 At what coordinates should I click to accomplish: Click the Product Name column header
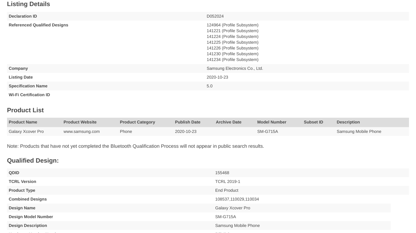pos(23,122)
